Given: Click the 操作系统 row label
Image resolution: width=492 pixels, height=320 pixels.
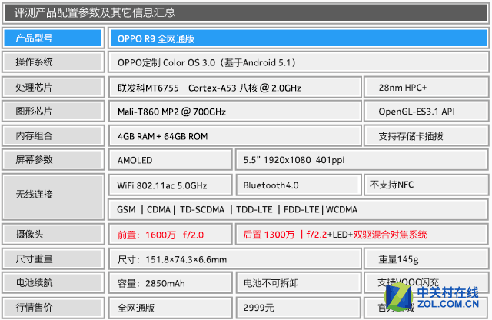Looking at the screenshot, I should tap(52, 62).
